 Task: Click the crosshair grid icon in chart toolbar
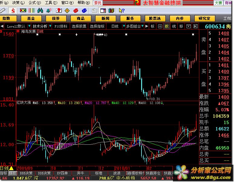tap(160, 26)
